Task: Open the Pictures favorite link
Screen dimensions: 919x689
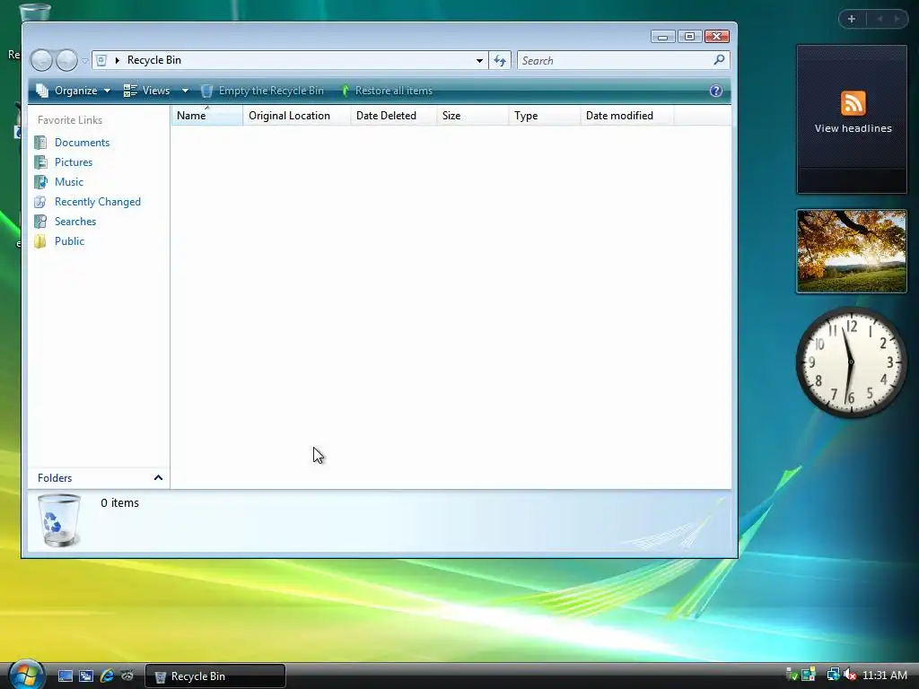Action: [74, 162]
